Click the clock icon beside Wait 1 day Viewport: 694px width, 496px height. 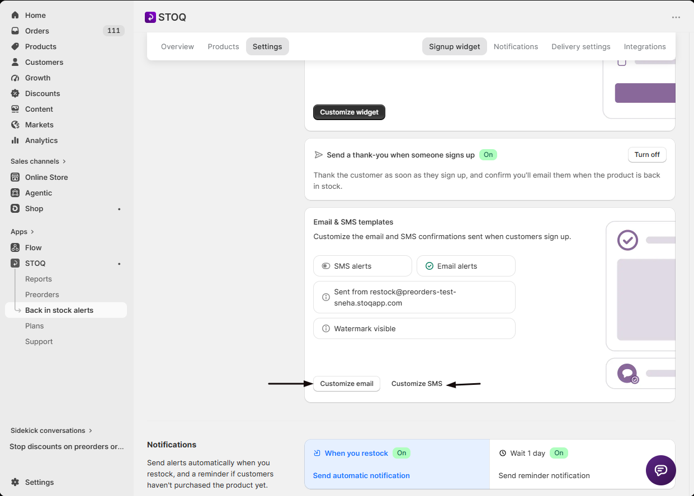[x=503, y=453]
